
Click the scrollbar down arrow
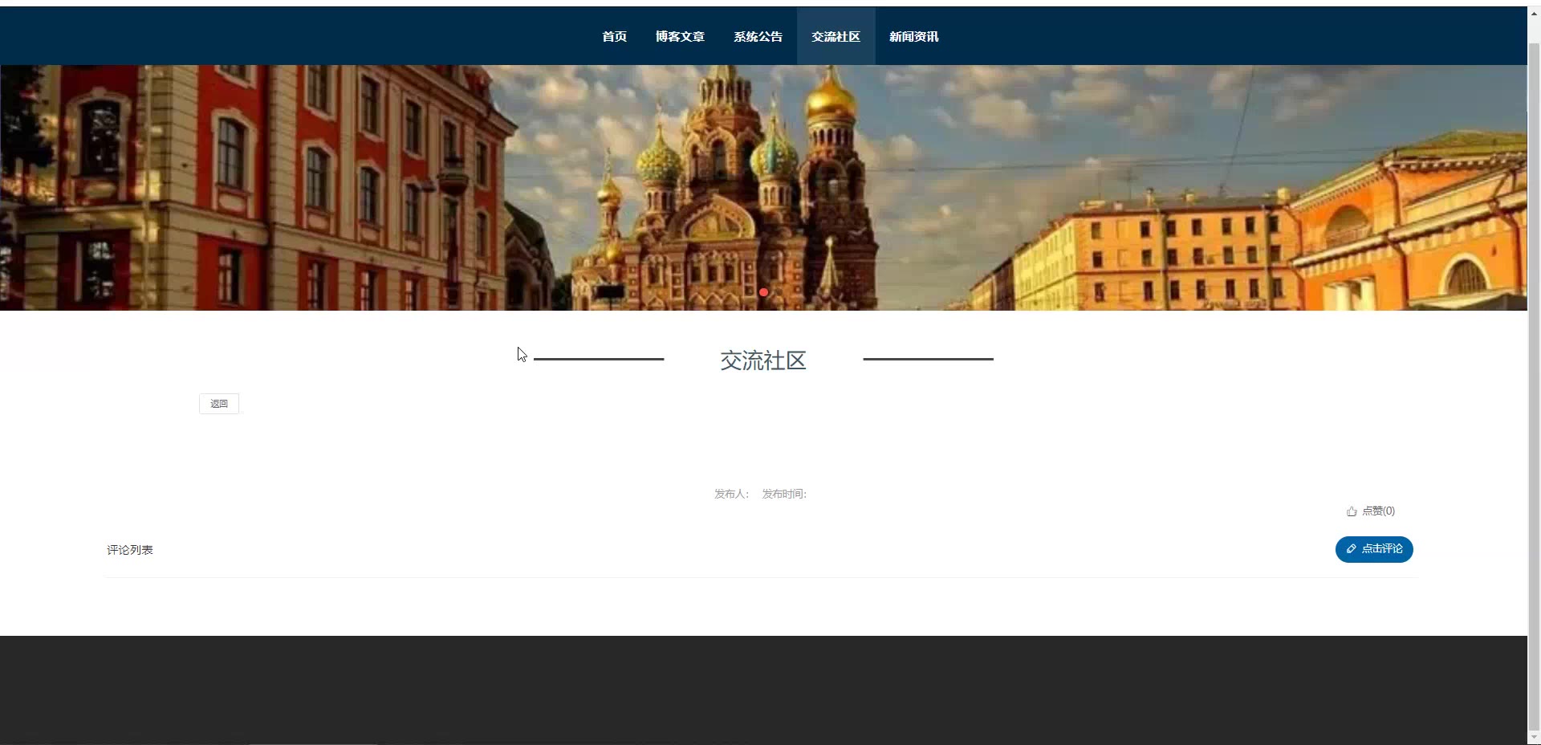point(1534,738)
